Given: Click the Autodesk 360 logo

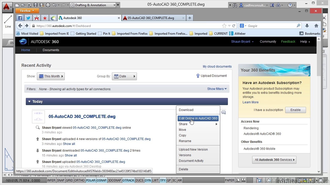Looking at the screenshot, I should coord(39,42).
